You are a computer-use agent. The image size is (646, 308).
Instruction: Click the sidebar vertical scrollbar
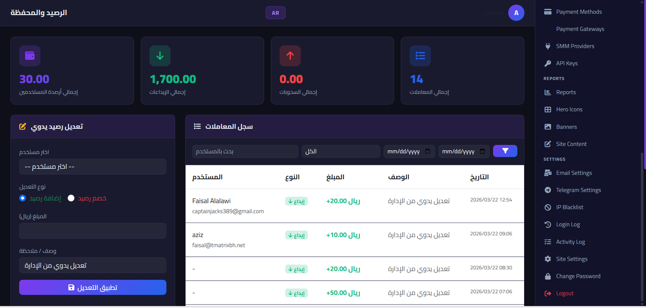point(642,226)
